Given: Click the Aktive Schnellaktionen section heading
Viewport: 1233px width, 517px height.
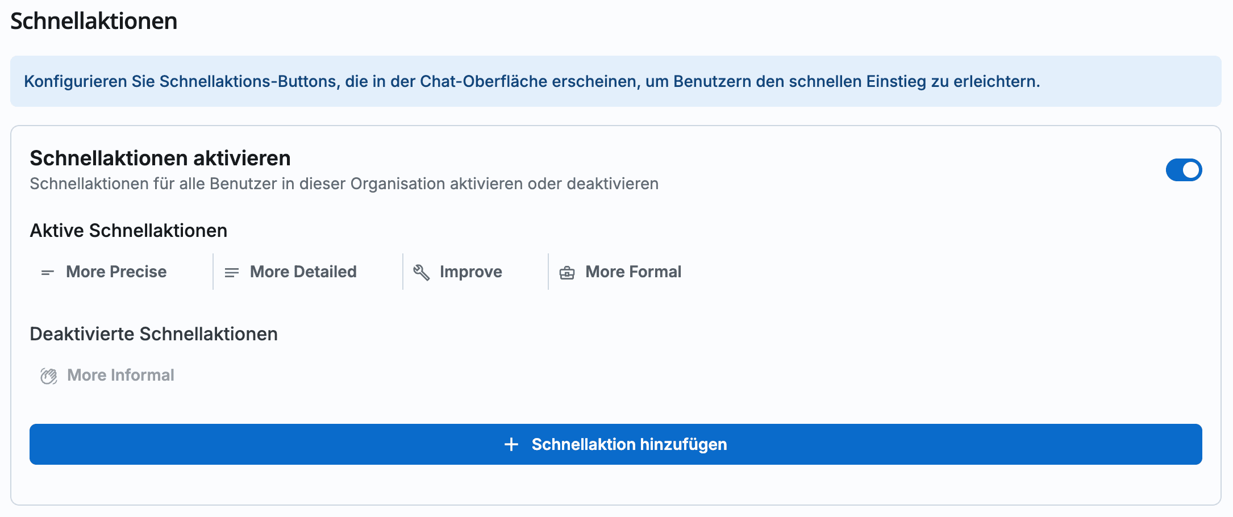Looking at the screenshot, I should tap(128, 230).
